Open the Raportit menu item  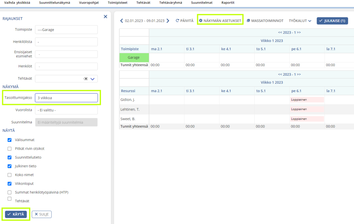pos(228,3)
